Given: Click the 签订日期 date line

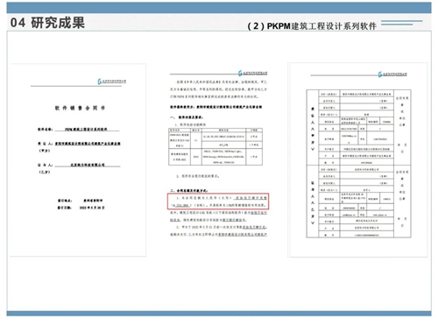Looking at the screenshot, I should (81, 208).
